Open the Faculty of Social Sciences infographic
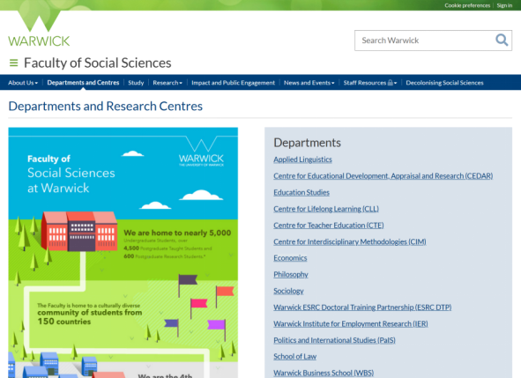521x378 pixels. tap(123, 253)
